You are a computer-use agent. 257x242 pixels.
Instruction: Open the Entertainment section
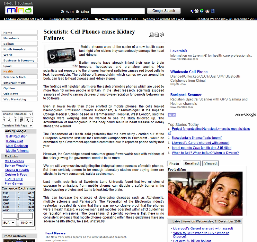(19, 83)
